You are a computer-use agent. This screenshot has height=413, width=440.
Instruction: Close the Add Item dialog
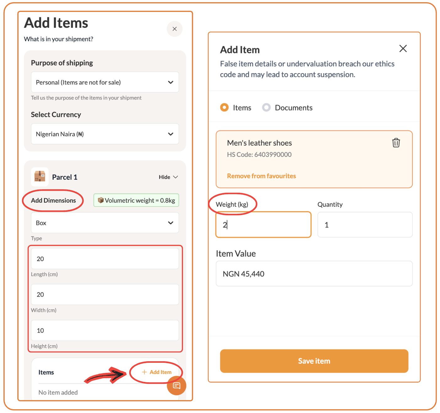pyautogui.click(x=403, y=48)
